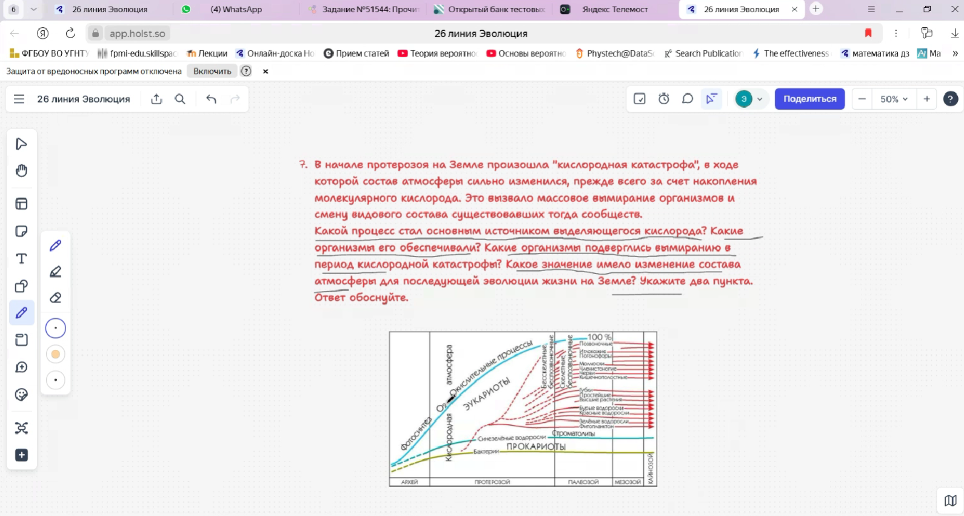Image resolution: width=964 pixels, height=516 pixels.
Task: Open the search magnifier on the board
Action: tap(180, 99)
